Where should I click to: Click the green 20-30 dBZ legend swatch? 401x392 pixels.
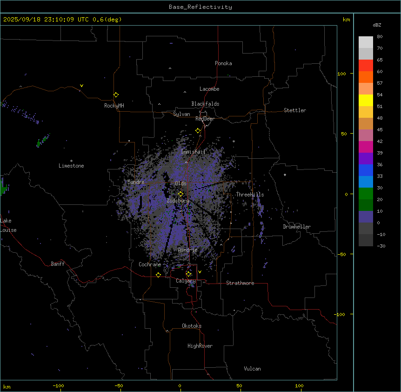(x=366, y=194)
